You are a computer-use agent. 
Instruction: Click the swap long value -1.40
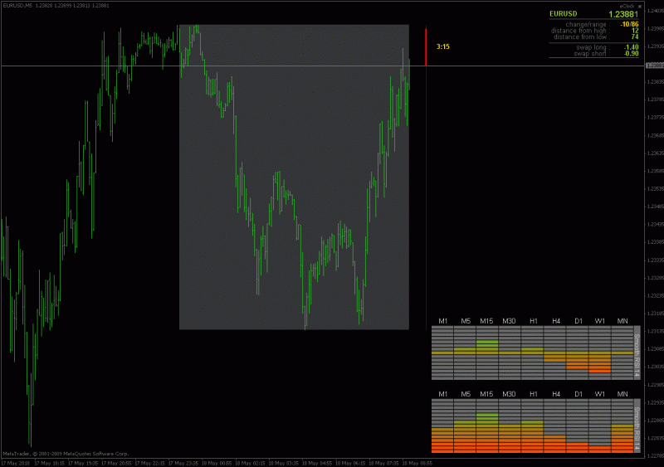632,47
